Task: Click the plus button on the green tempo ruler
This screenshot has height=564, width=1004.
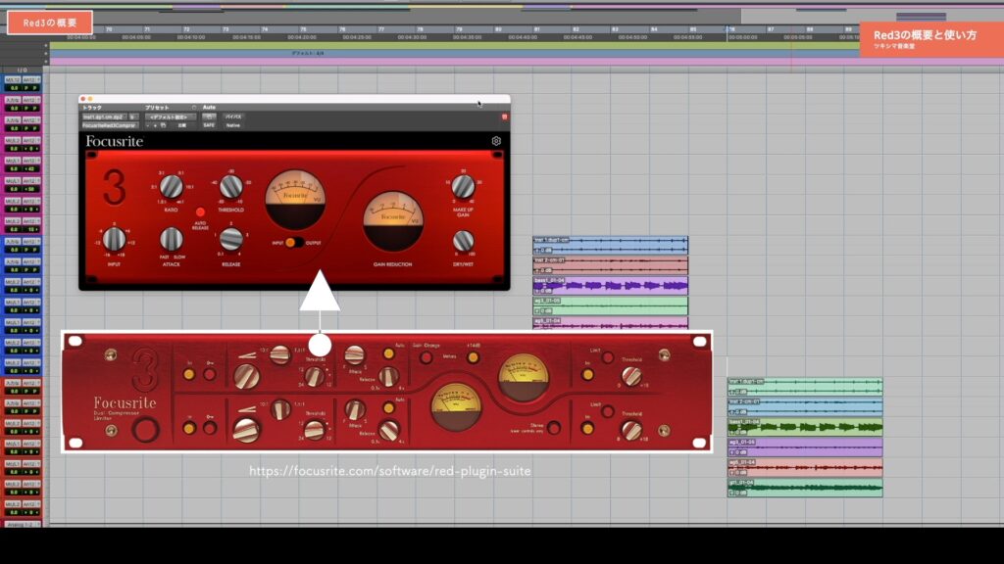Action: 46,46
